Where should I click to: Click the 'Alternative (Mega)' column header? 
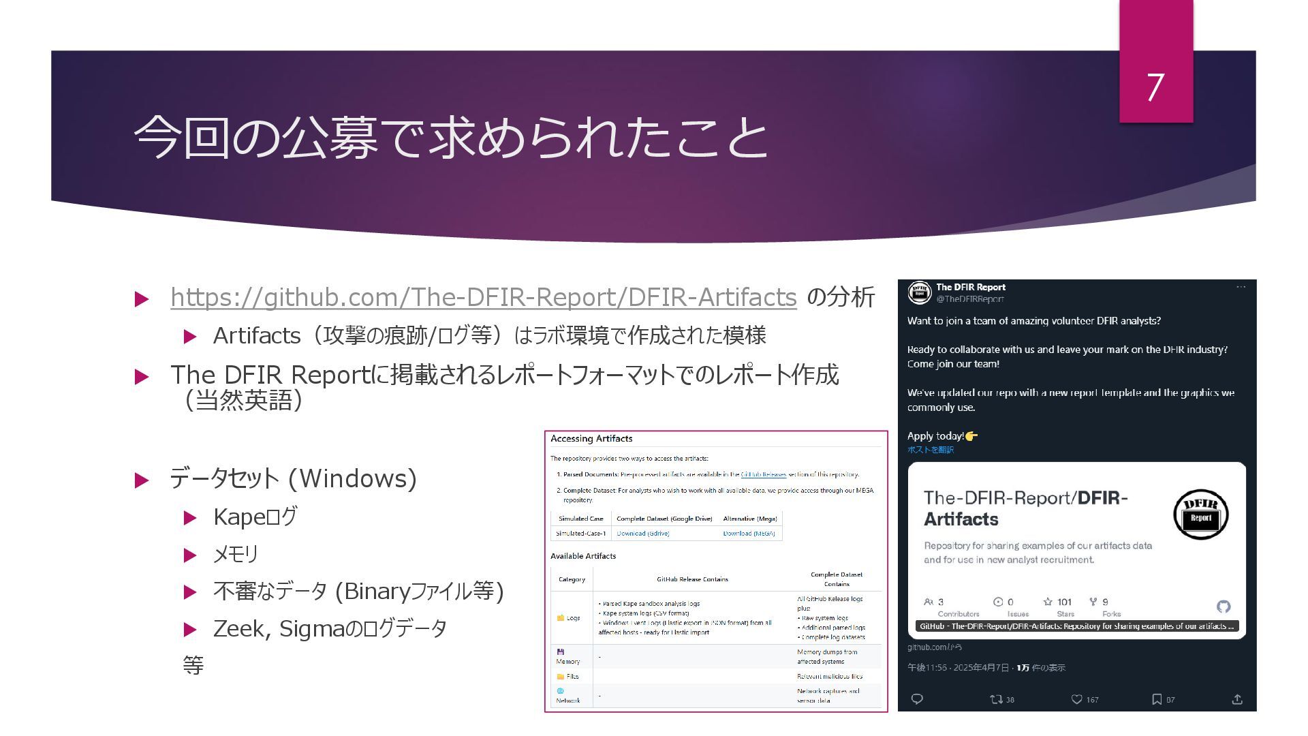(x=750, y=519)
